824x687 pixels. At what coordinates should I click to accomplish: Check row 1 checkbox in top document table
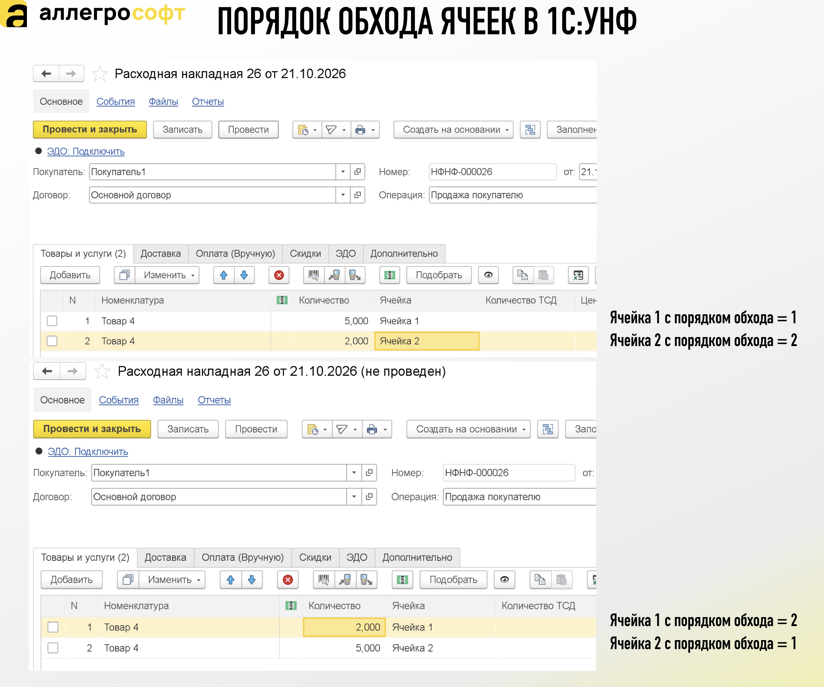52,321
